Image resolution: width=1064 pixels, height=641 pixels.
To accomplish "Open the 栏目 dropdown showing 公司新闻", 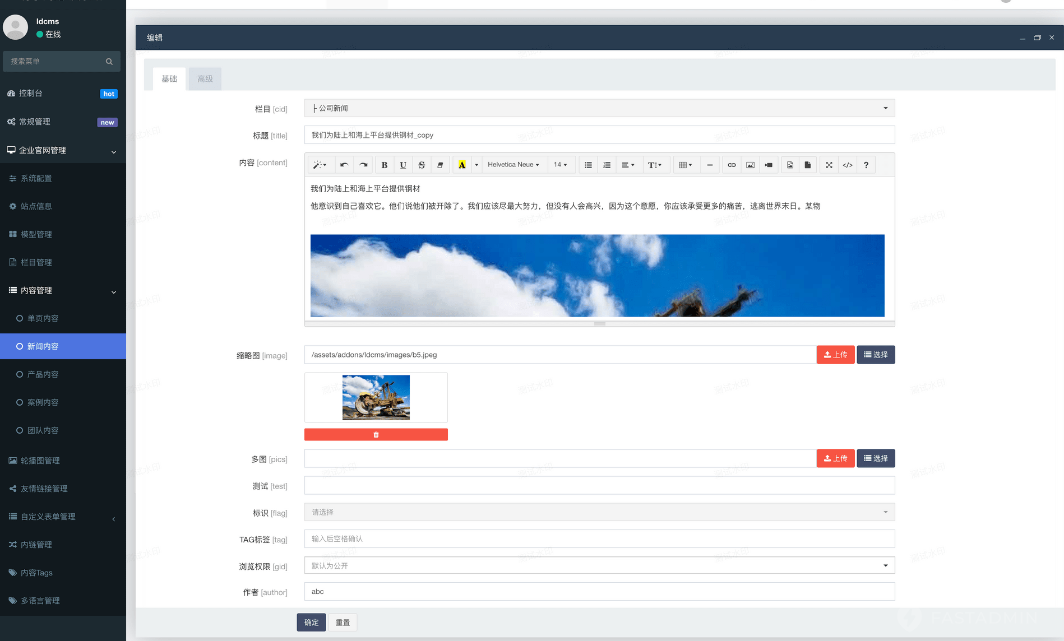I will pos(599,108).
